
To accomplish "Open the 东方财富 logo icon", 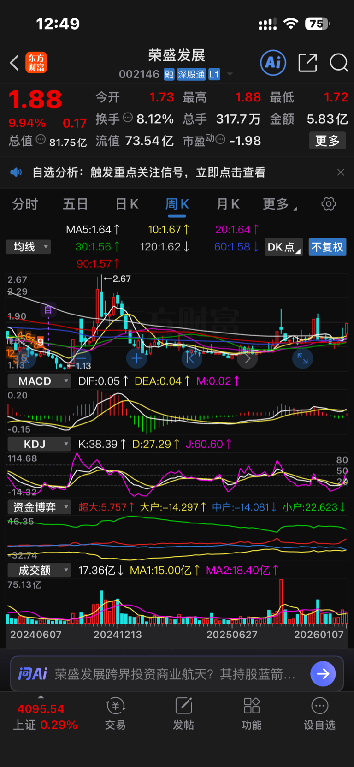I will [x=36, y=63].
